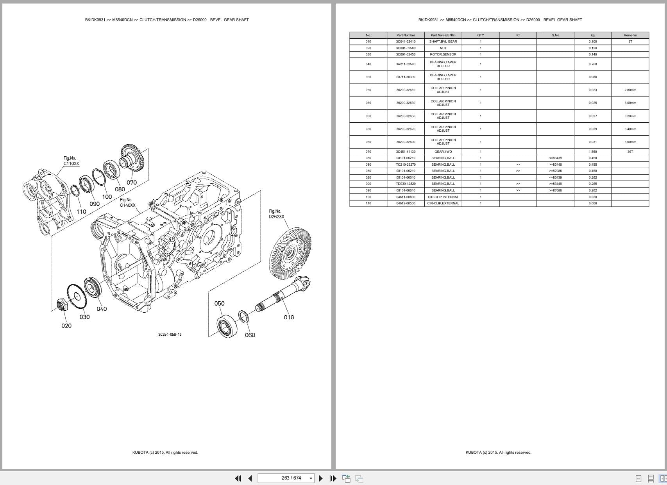Click Fig.No. C140XX reference in diagram
The width and height of the screenshot is (667, 485).
128,202
